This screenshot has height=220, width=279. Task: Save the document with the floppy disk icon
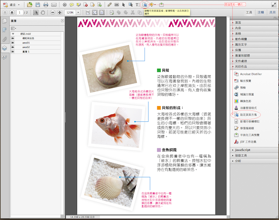[38, 5]
